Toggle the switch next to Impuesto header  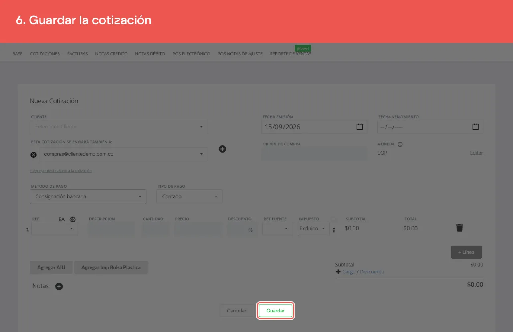click(334, 219)
